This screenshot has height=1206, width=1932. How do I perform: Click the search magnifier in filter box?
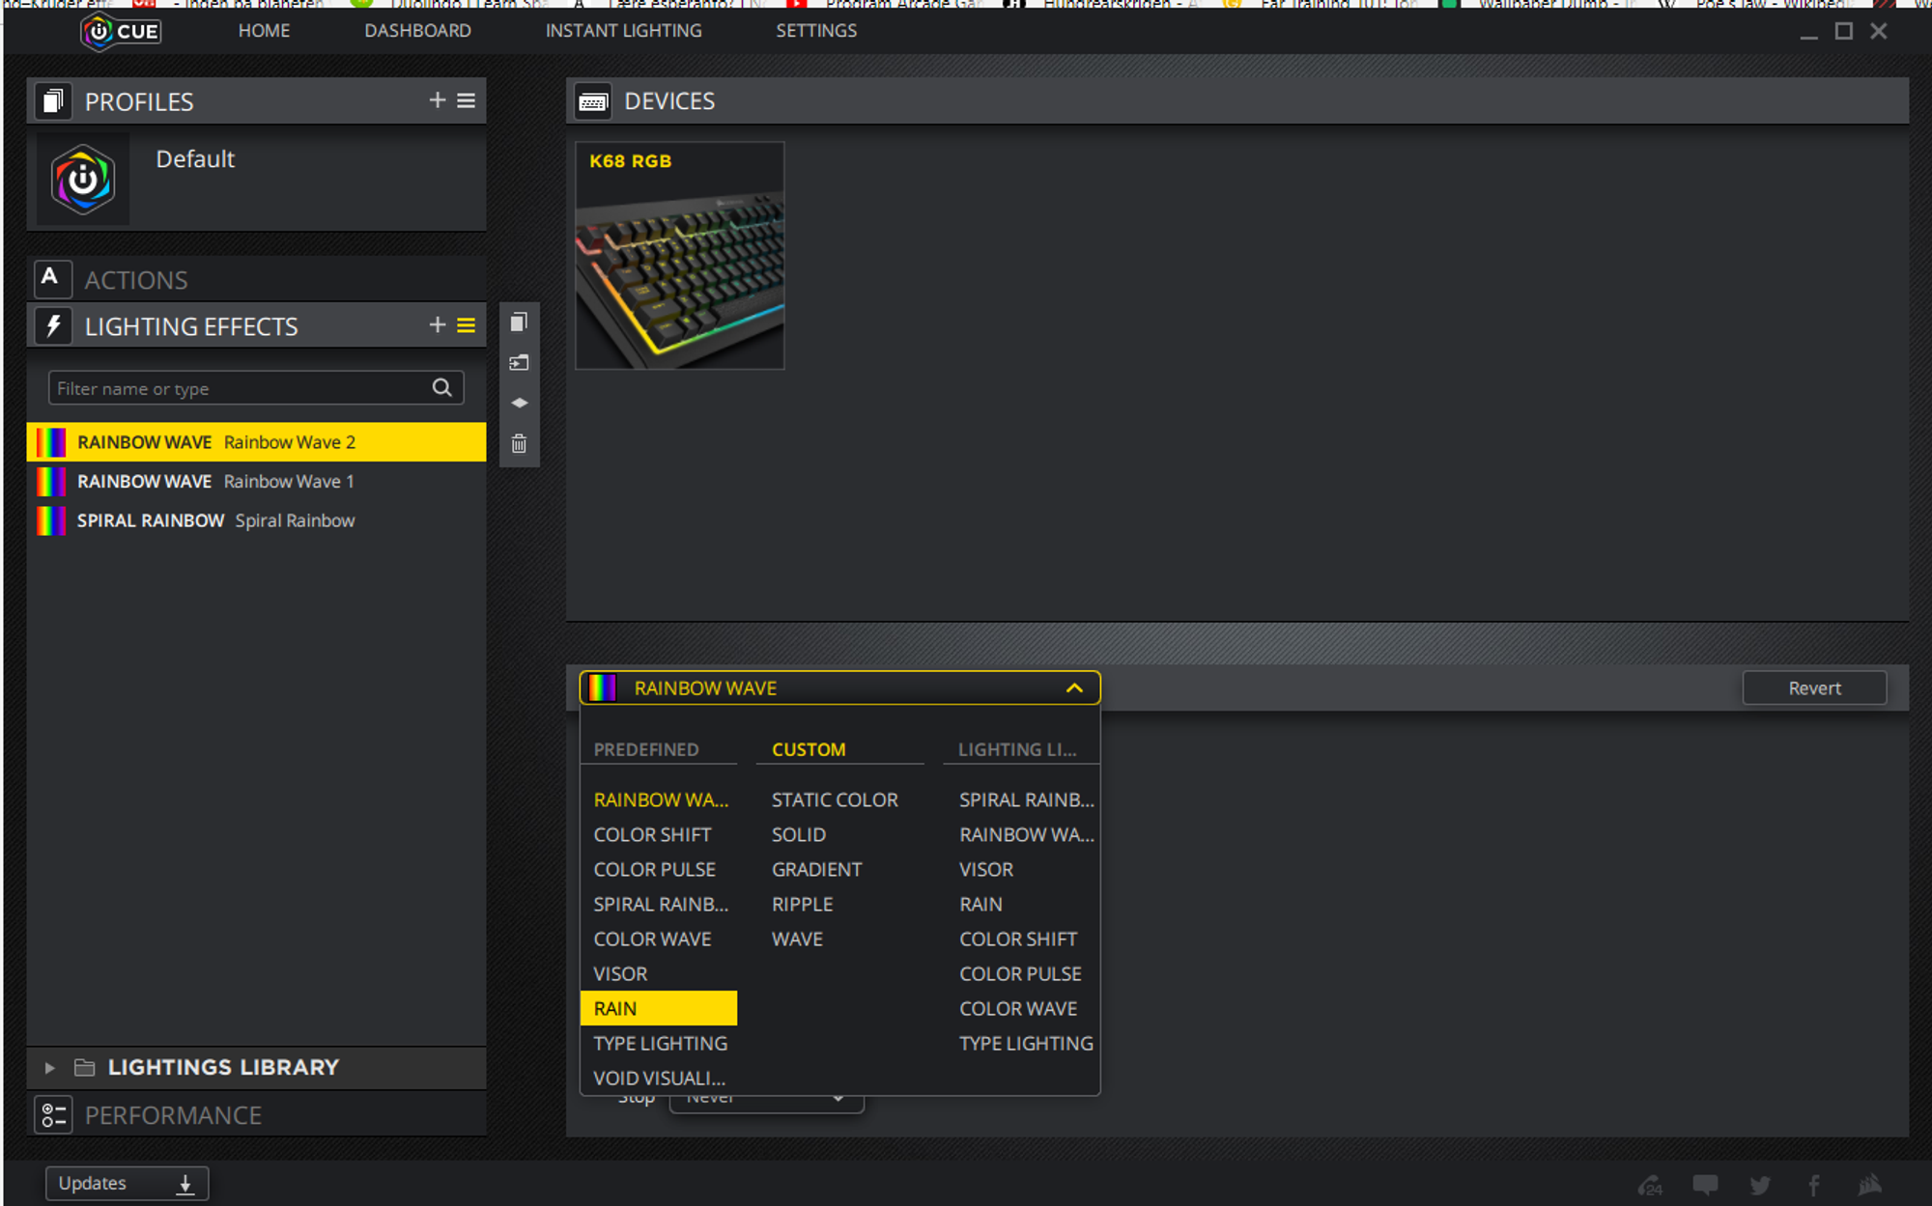441,388
